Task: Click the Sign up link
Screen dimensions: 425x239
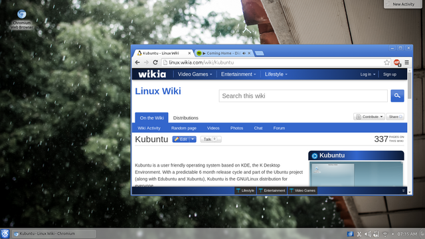Action: pos(390,74)
